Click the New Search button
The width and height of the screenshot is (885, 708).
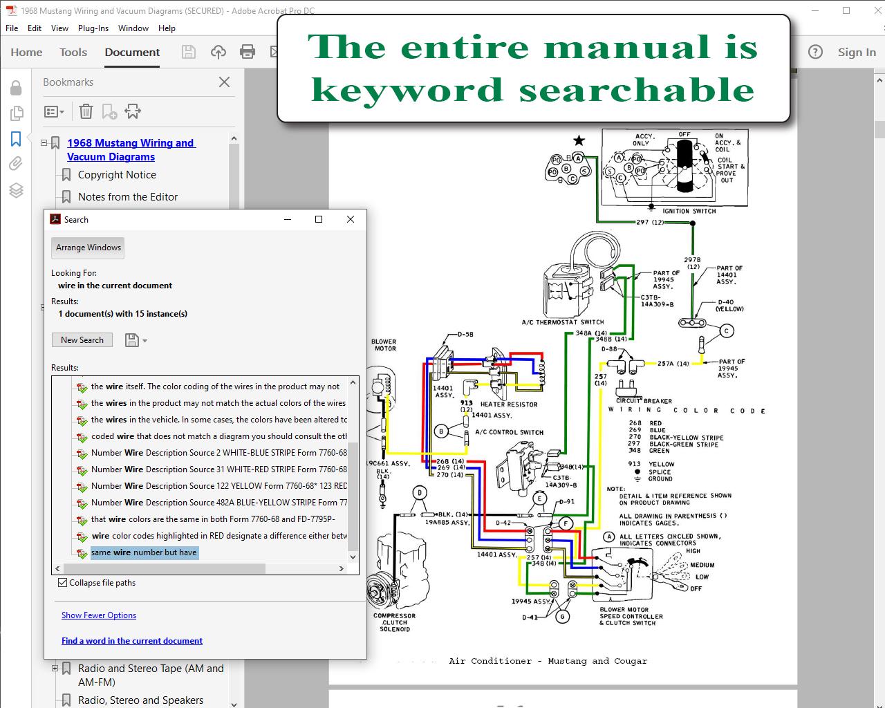pos(82,339)
